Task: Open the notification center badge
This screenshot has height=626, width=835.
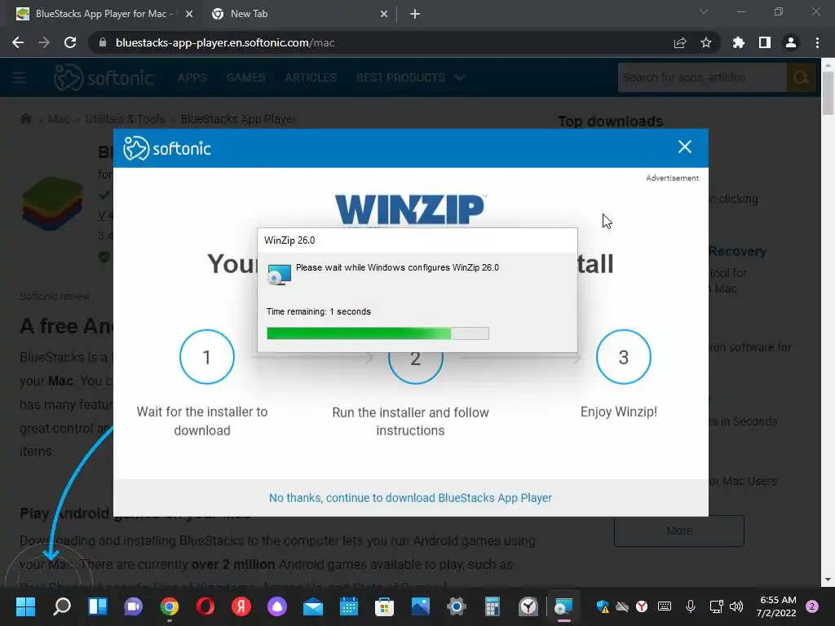Action: click(812, 606)
